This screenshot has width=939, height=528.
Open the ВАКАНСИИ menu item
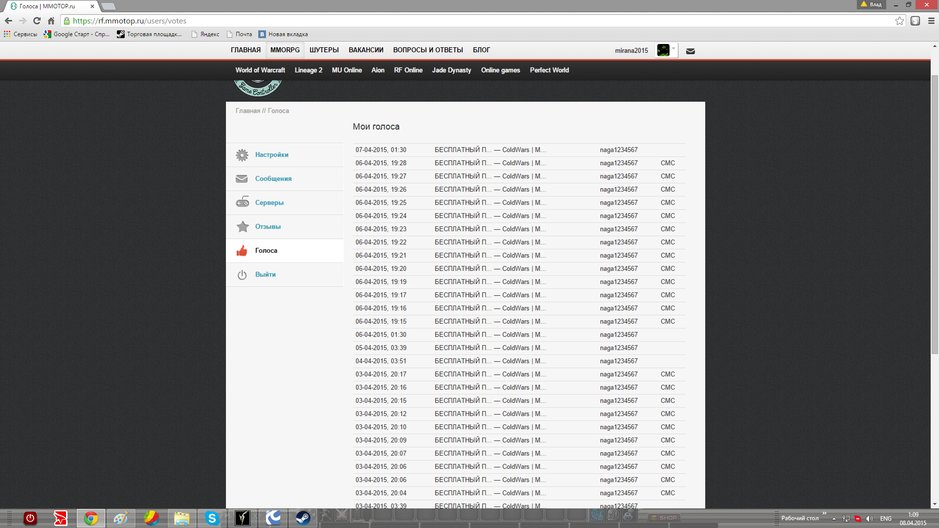coord(366,50)
